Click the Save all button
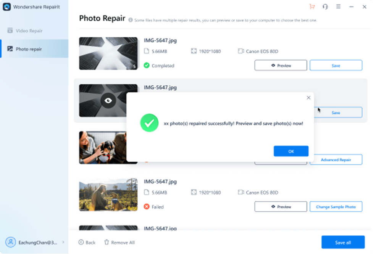 pos(343,243)
